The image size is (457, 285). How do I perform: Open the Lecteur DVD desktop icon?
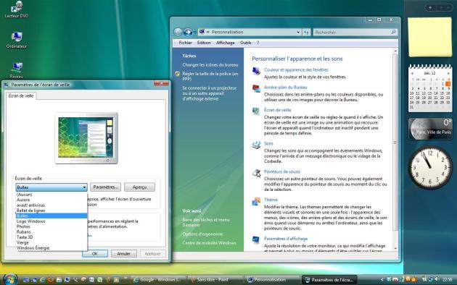pyautogui.click(x=16, y=9)
